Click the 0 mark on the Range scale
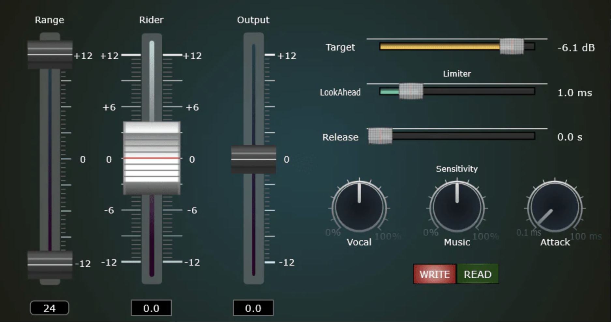 [83, 159]
